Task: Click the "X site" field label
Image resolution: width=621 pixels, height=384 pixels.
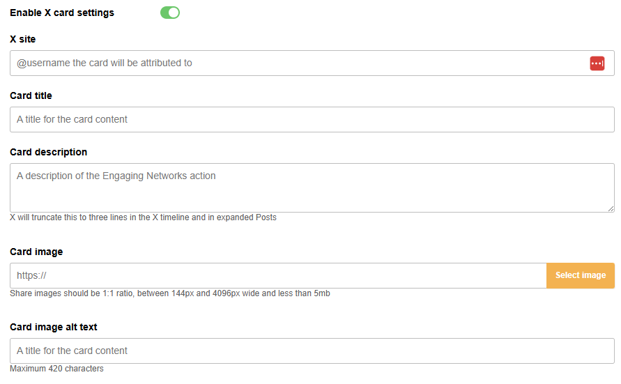Action: (x=23, y=39)
